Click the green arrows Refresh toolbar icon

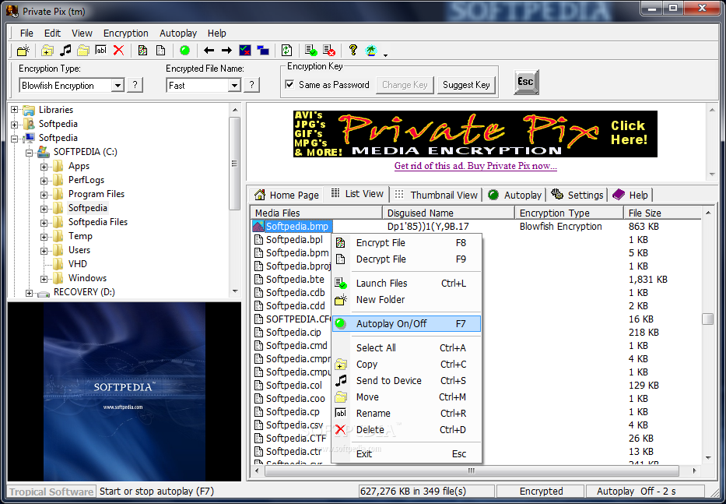[286, 50]
